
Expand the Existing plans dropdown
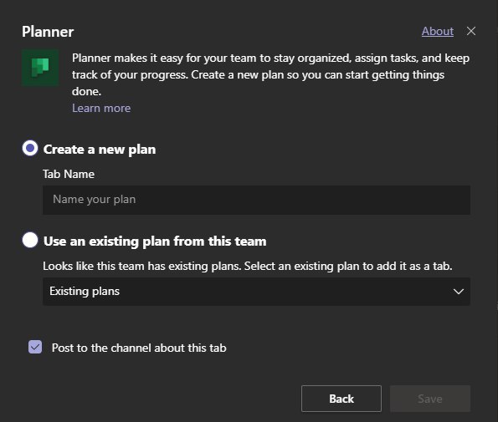256,292
